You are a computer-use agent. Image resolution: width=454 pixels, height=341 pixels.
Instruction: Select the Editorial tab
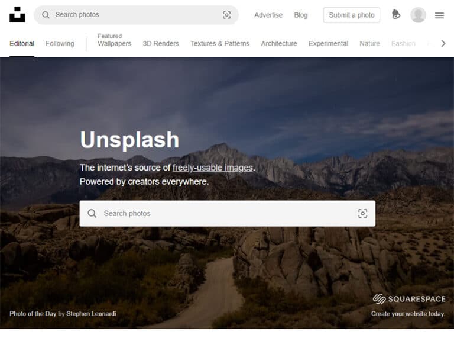[22, 43]
